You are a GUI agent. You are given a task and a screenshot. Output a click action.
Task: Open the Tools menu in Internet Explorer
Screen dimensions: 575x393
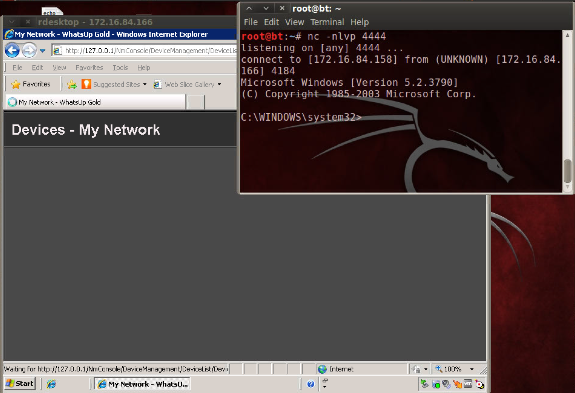pos(120,67)
